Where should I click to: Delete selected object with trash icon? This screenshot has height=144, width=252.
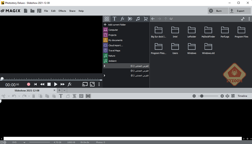(34, 96)
